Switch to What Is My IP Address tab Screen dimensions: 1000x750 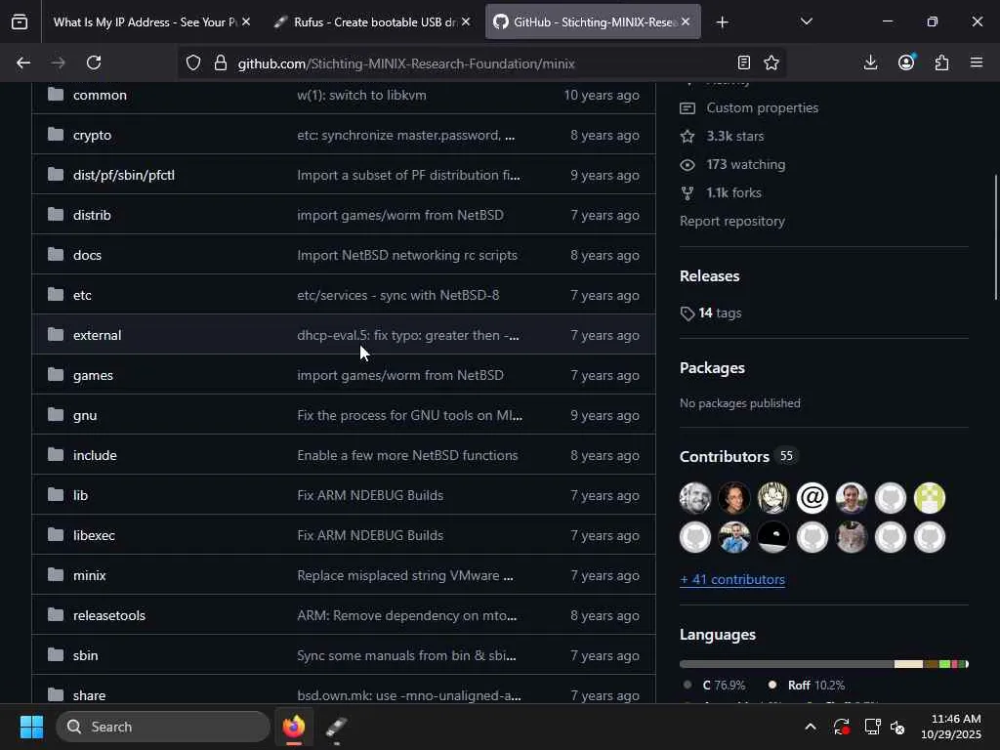click(x=144, y=22)
